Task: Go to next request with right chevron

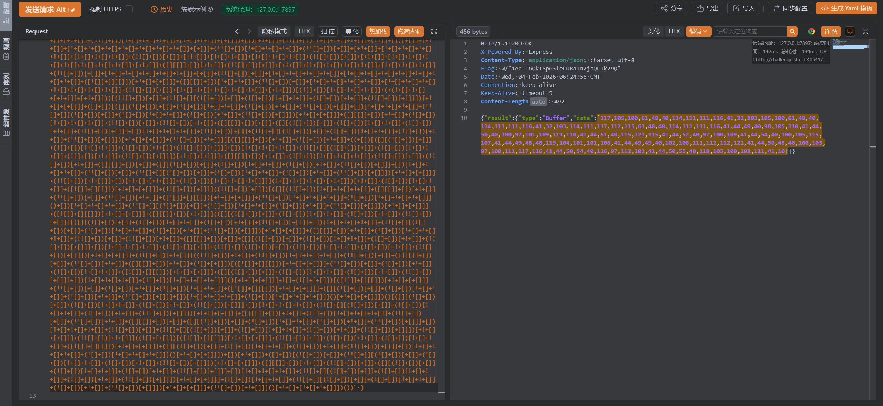Action: [249, 31]
